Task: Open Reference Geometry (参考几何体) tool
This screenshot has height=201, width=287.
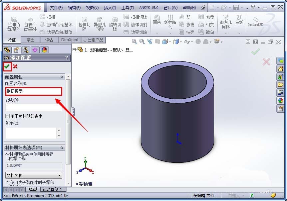Action: (226, 22)
